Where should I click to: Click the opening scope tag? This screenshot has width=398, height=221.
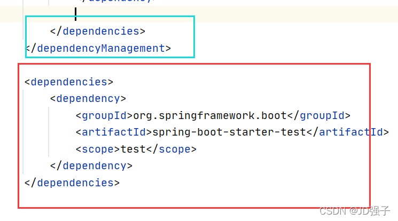point(98,149)
